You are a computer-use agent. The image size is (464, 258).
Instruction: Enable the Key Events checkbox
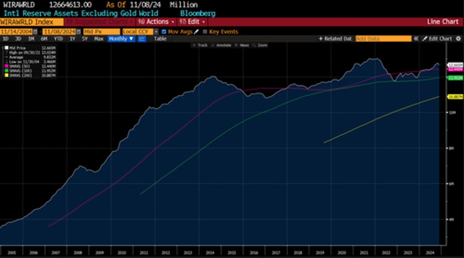click(x=205, y=32)
